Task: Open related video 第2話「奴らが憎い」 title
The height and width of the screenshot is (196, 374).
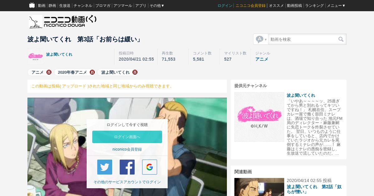Action: coord(314,189)
